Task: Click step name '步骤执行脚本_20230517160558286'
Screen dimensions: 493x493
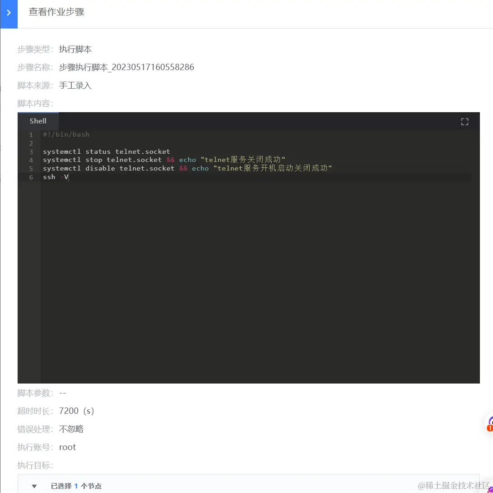Action: [x=126, y=67]
